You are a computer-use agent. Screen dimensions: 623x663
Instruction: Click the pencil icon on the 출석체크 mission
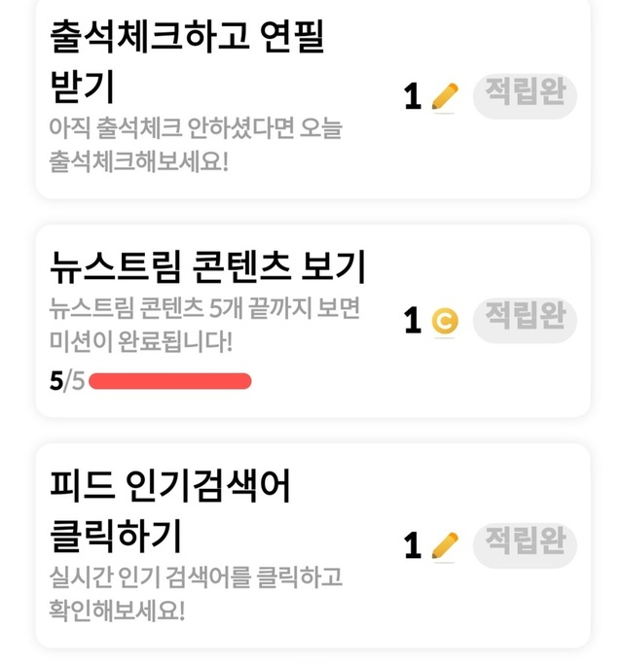click(444, 96)
